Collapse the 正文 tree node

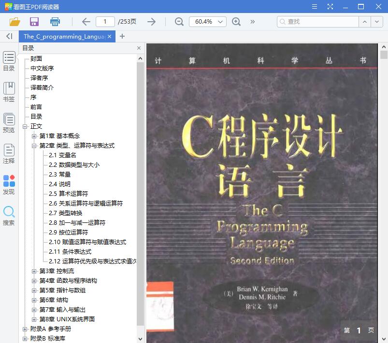[x=25, y=126]
